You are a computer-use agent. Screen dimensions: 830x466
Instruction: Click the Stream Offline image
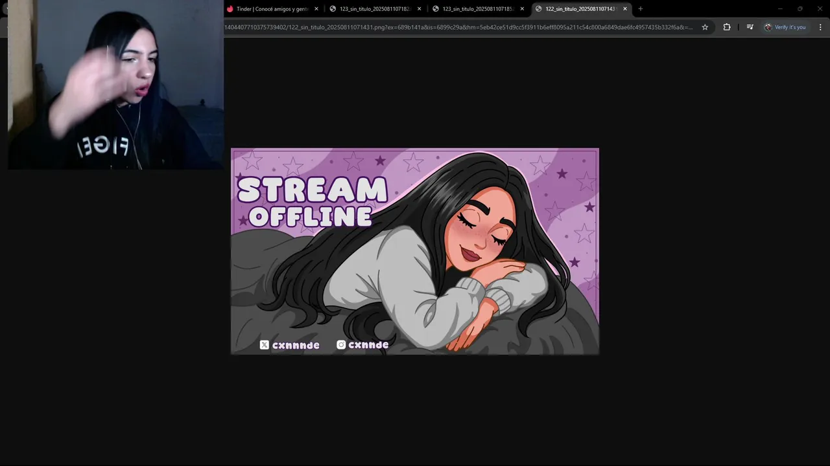pyautogui.click(x=415, y=251)
